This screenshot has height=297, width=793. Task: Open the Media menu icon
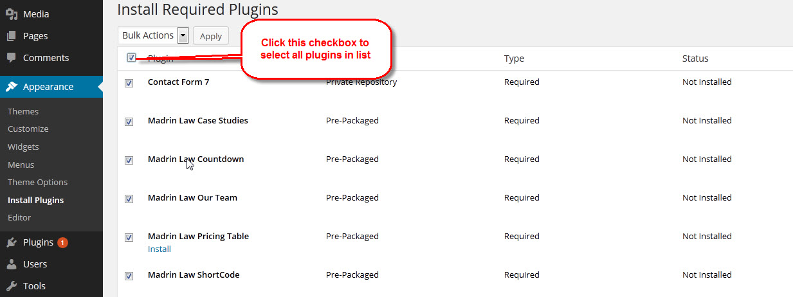12,14
